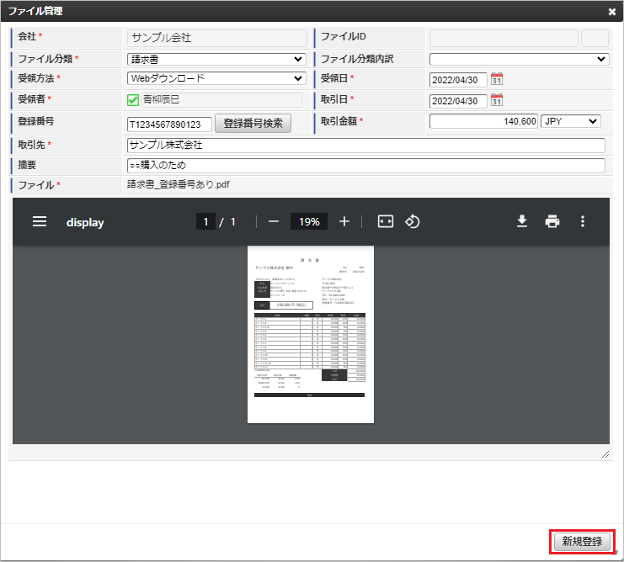
Task: Click the PDF zoom in plus icon
Action: coord(344,222)
